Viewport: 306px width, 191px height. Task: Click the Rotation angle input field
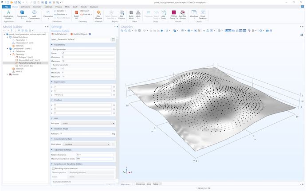click(x=85, y=134)
